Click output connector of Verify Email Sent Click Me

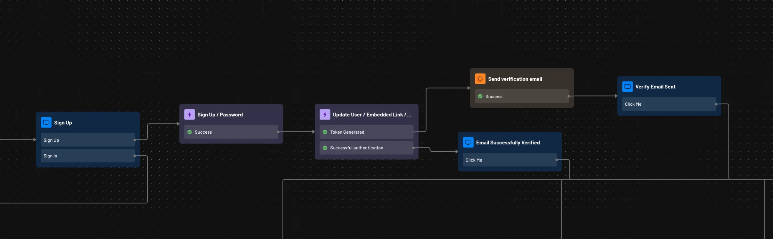[x=716, y=104]
